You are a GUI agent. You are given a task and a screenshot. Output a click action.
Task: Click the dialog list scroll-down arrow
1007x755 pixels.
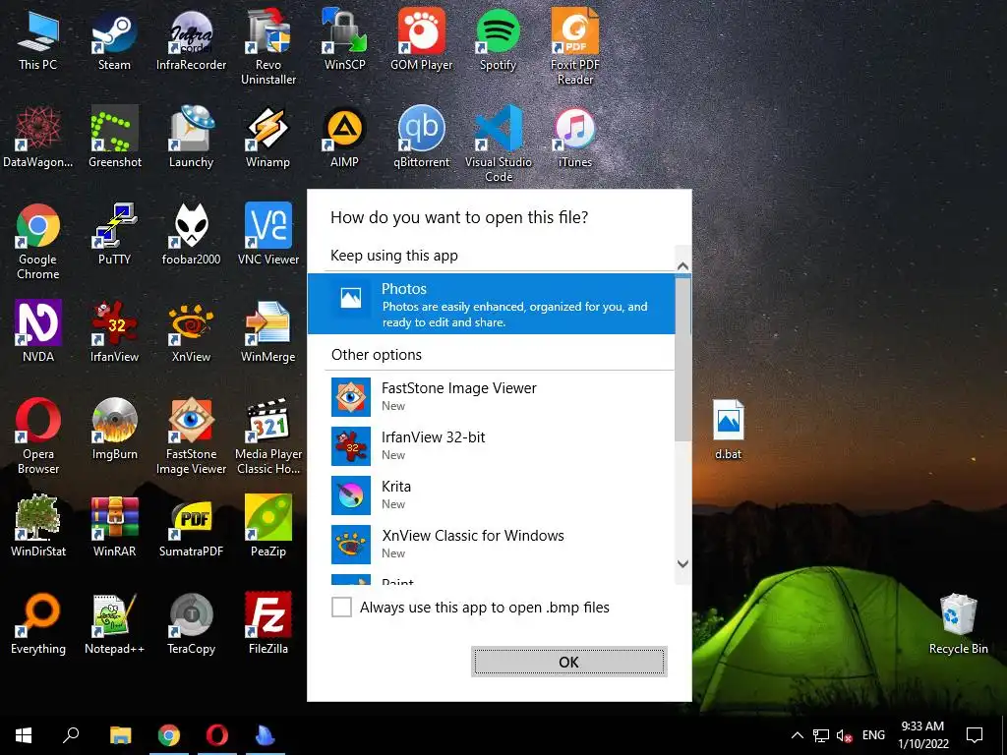(682, 564)
